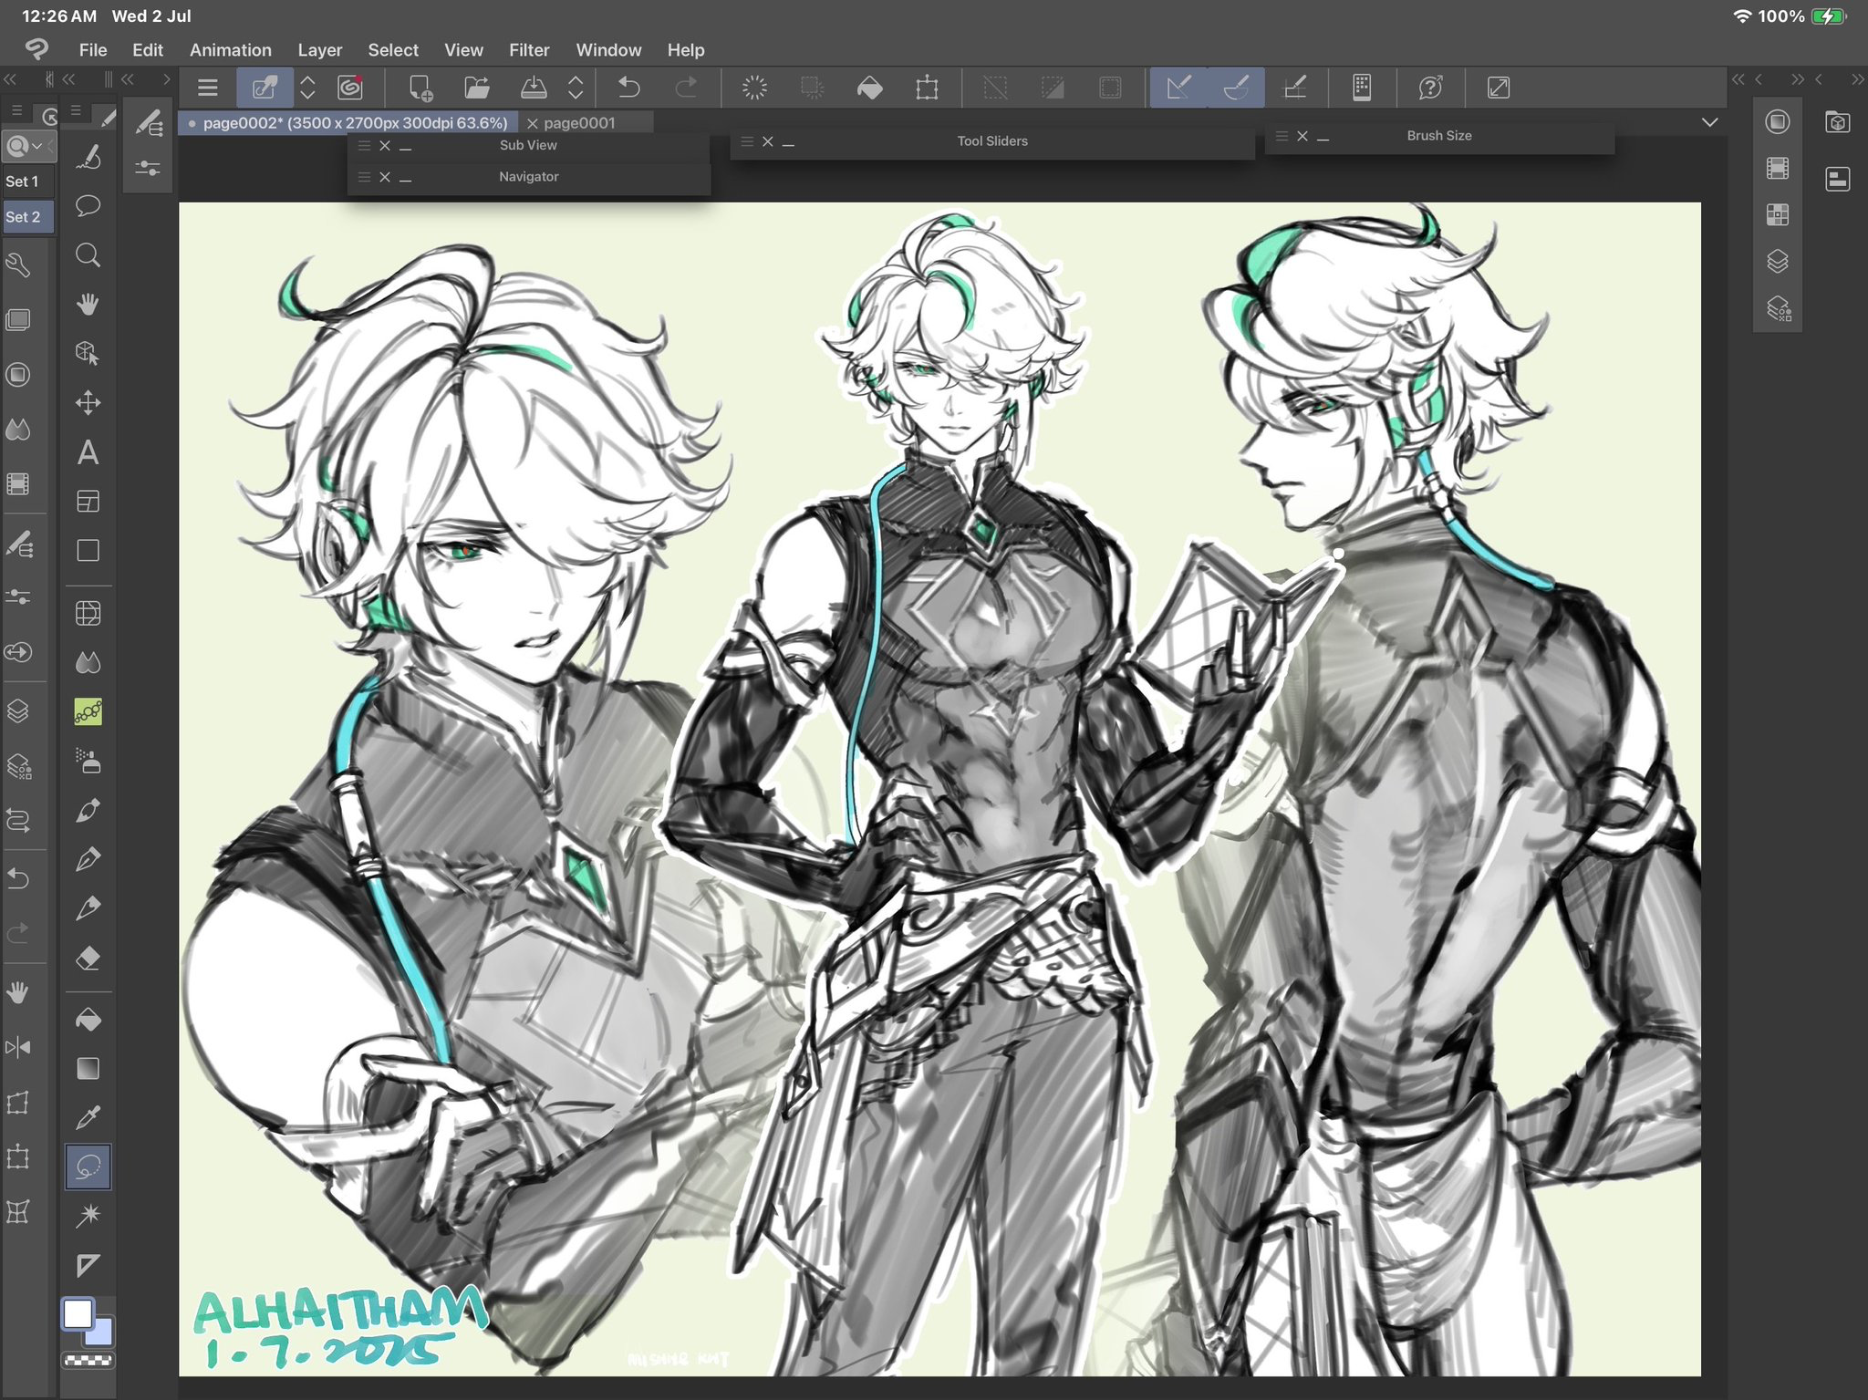Select the Eyedropper tool
This screenshot has height=1400, width=1868.
pos(88,1117)
